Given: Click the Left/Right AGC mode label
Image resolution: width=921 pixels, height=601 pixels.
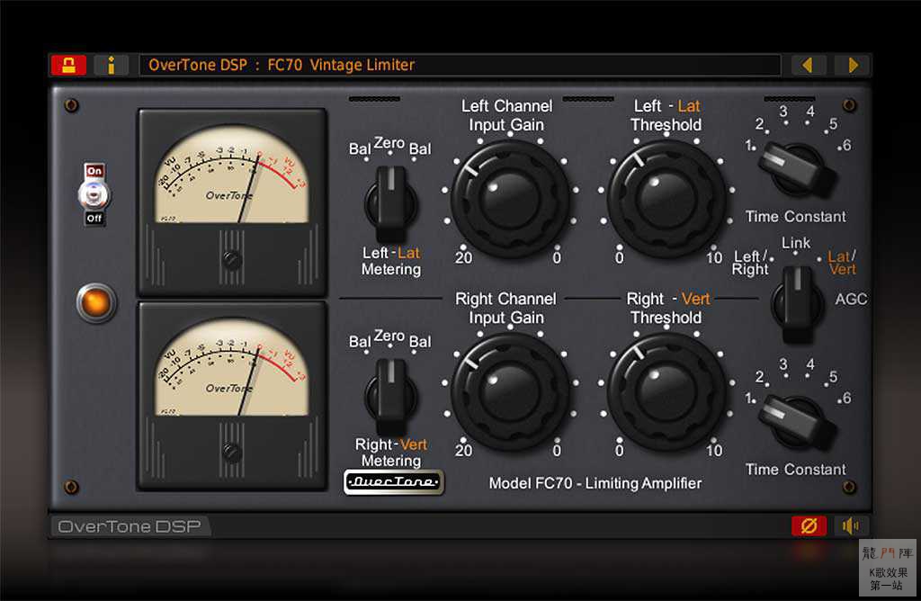Looking at the screenshot, I should click(750, 263).
